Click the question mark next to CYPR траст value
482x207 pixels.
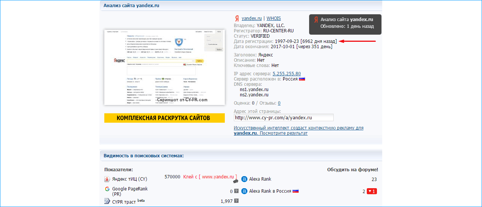coord(236,201)
